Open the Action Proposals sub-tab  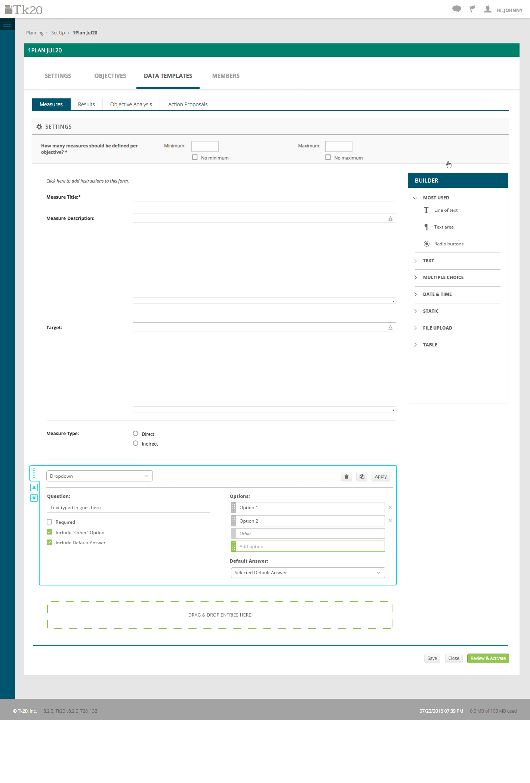(x=188, y=104)
